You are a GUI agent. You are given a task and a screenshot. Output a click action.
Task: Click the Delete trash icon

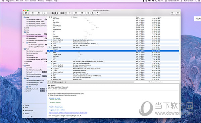coord(88,13)
